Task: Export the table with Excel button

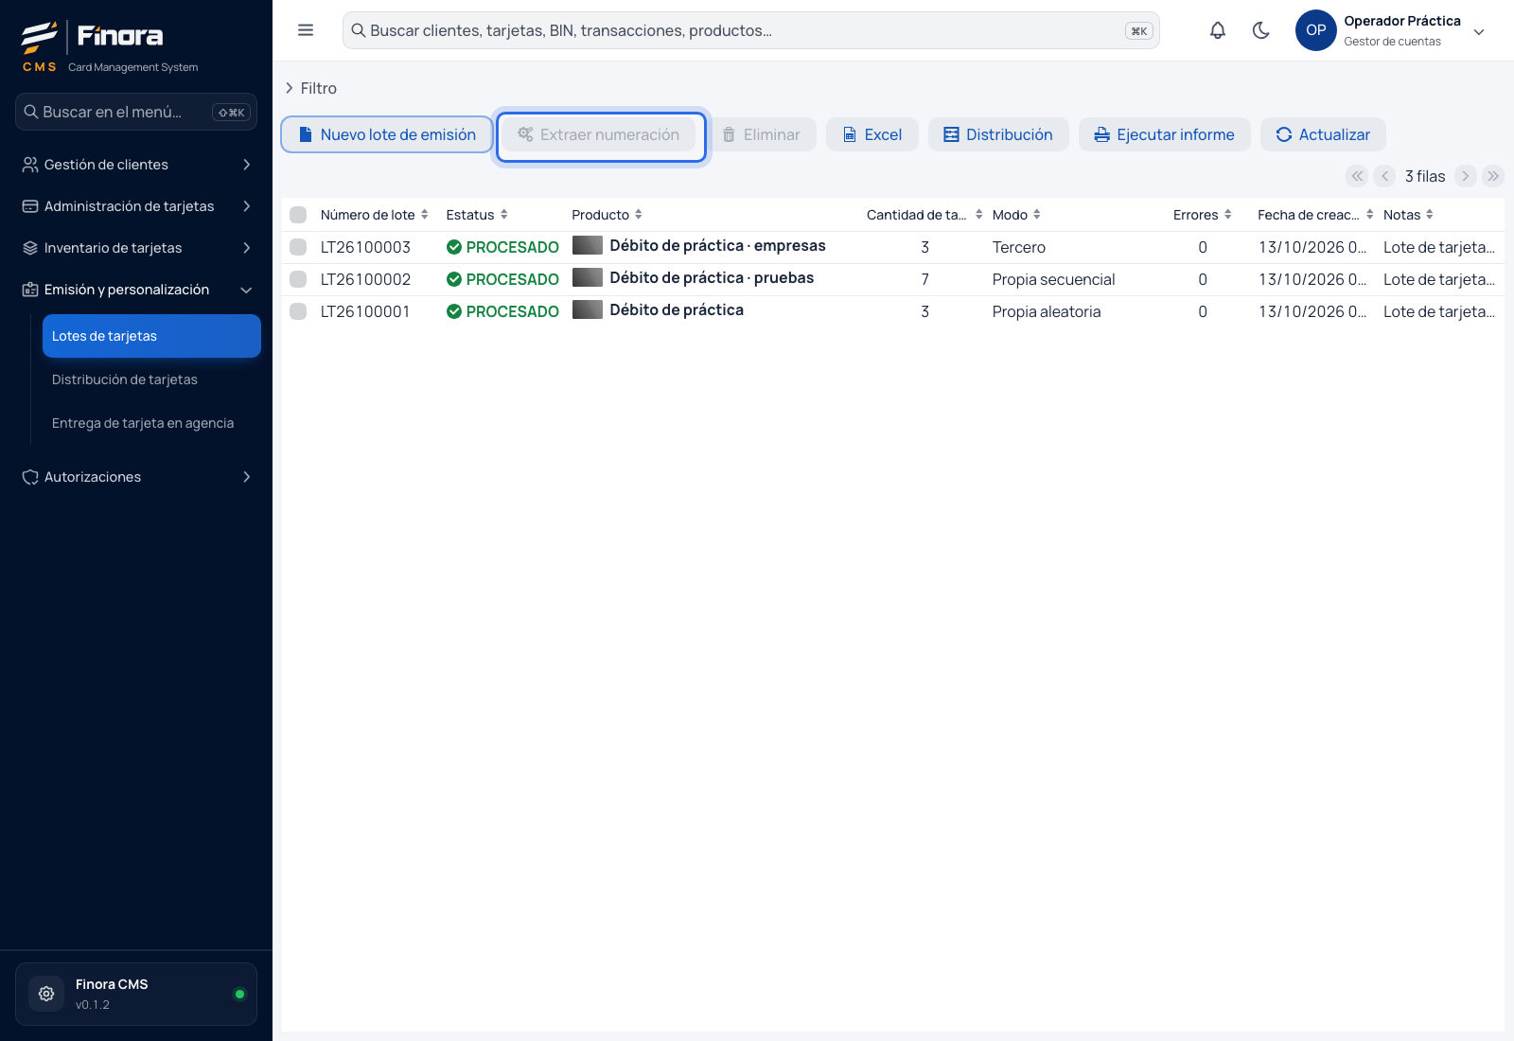Action: click(872, 134)
